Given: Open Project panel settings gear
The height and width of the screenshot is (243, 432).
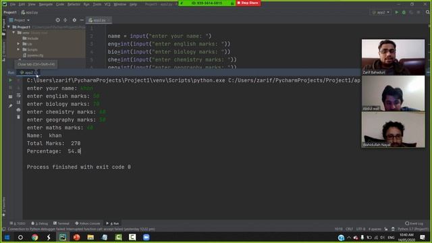Looking at the screenshot, I should (74, 20).
